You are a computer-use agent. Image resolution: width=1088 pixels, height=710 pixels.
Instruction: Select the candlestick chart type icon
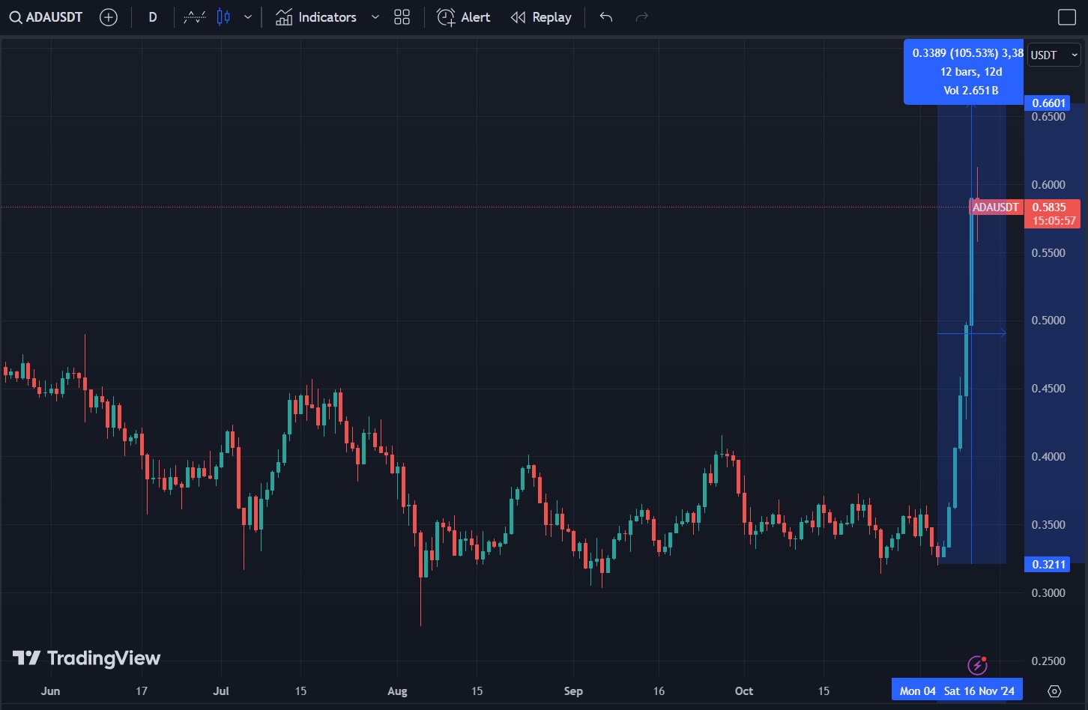[223, 17]
